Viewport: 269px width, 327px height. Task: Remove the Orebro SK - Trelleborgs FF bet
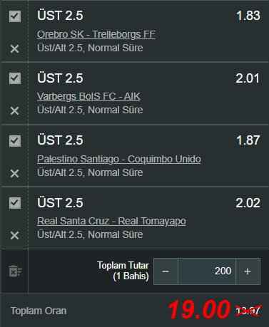point(14,49)
